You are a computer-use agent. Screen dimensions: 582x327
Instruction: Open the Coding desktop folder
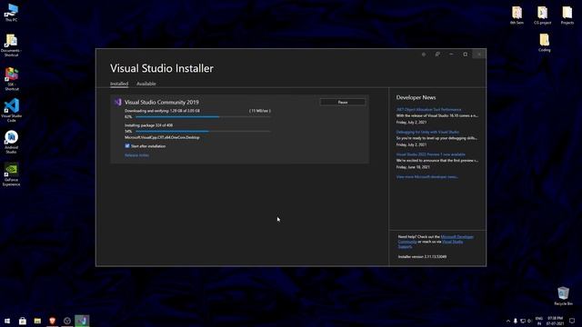coord(544,43)
